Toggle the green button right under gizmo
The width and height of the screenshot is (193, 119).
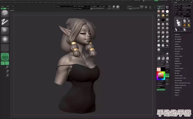point(7,63)
